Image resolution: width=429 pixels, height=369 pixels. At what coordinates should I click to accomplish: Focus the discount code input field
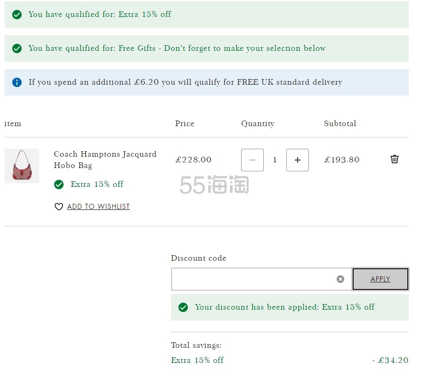(x=261, y=279)
